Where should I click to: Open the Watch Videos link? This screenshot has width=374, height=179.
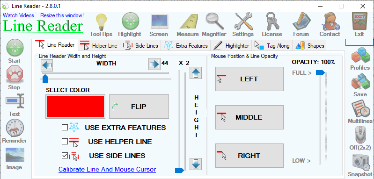(x=18, y=15)
